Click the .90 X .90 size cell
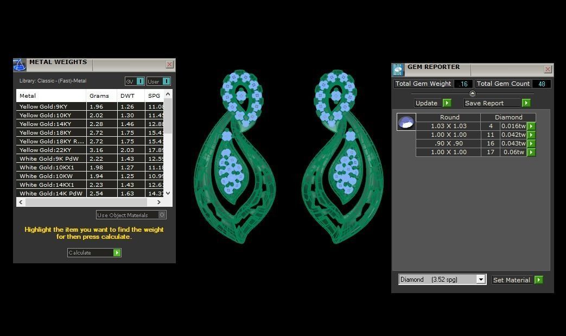Viewport: 566px width, 336px height. pos(449,143)
